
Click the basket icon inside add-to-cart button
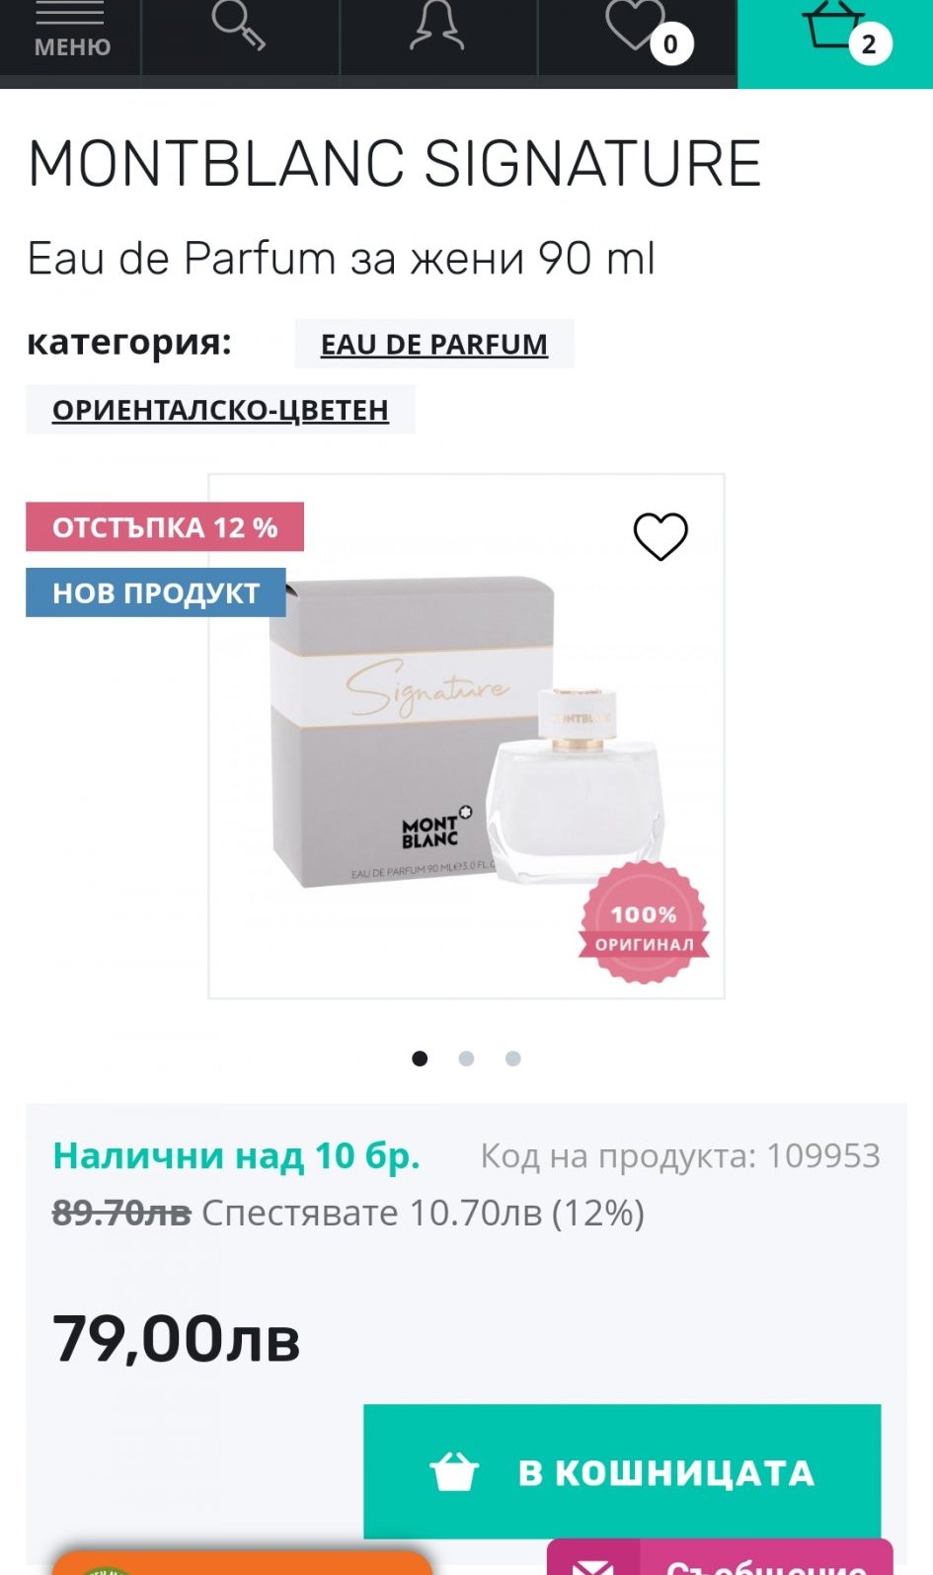pyautogui.click(x=454, y=1472)
